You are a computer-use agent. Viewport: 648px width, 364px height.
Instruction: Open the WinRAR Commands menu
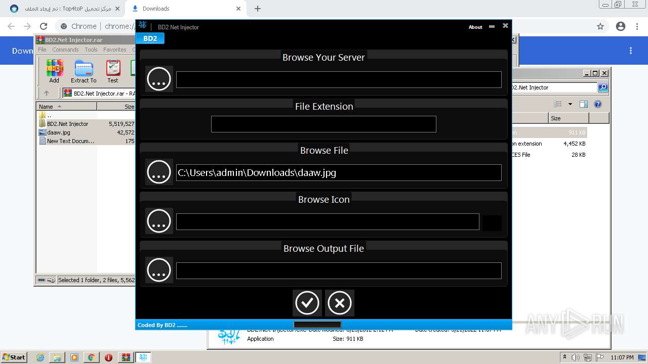click(x=65, y=50)
